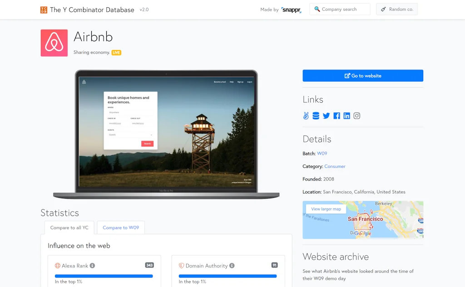Click the peace-hand icon under Links
The image size is (465, 287).
tap(305, 116)
